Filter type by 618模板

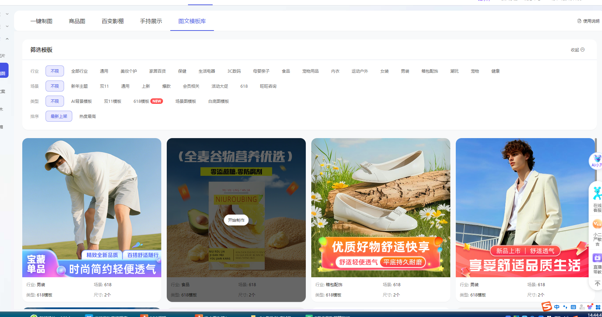(141, 101)
